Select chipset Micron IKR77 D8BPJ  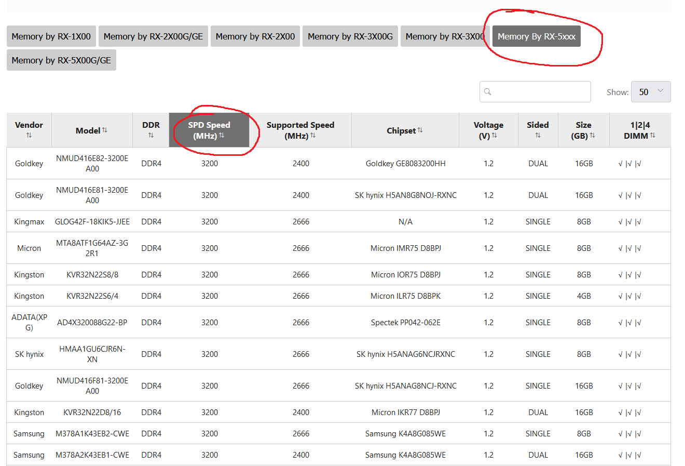click(x=405, y=412)
